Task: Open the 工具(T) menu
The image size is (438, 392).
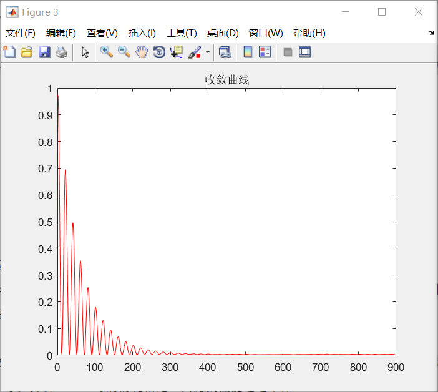Action: click(x=182, y=33)
